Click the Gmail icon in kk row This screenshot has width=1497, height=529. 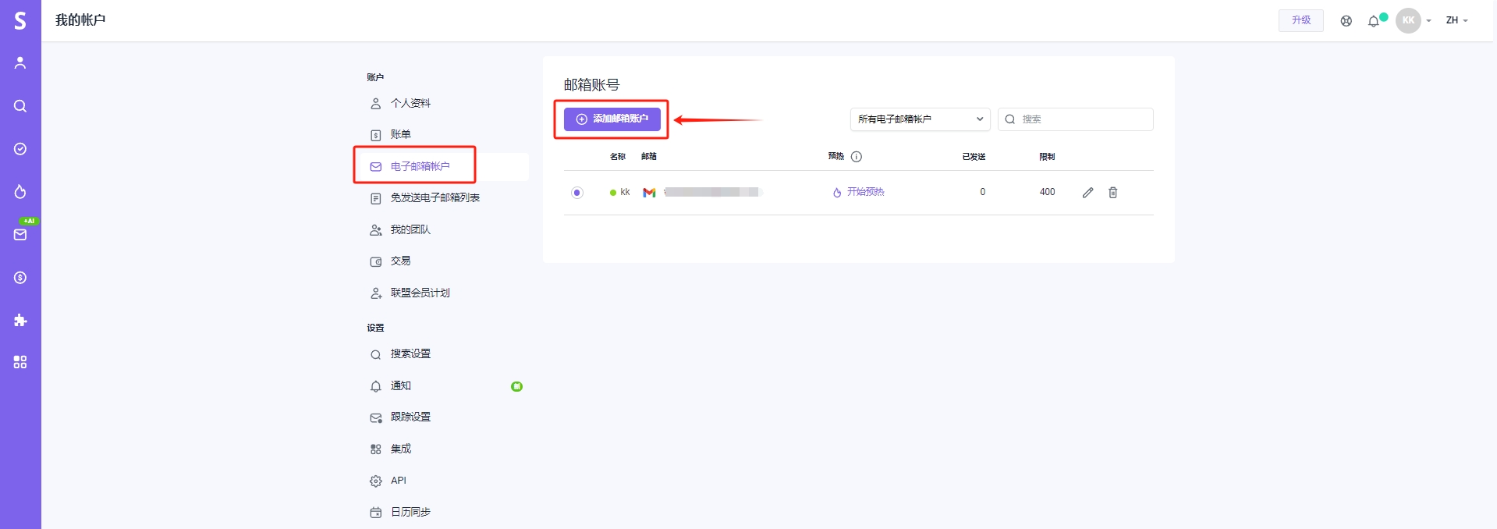click(x=649, y=193)
